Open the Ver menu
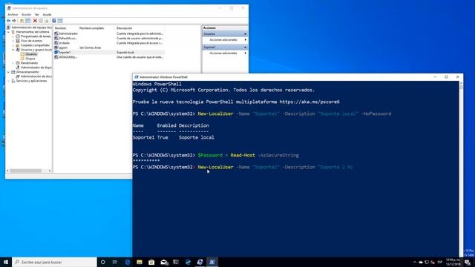This screenshot has height=267, width=475. pos(36,15)
